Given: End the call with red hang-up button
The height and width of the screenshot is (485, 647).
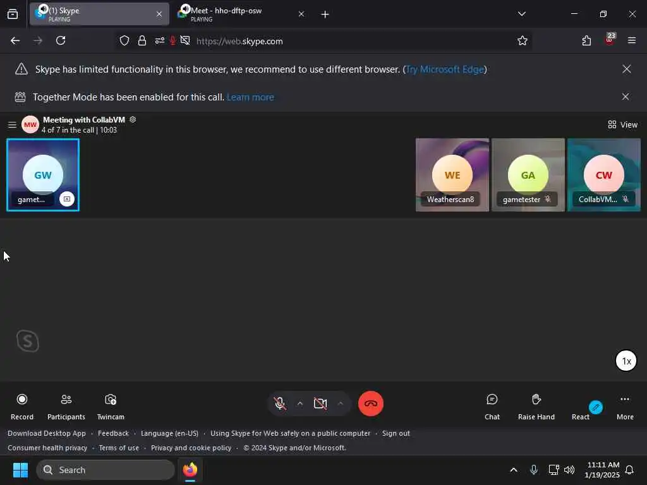Looking at the screenshot, I should pos(370,404).
